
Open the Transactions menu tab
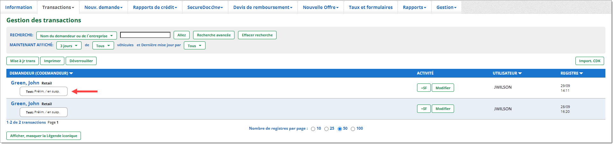click(58, 7)
